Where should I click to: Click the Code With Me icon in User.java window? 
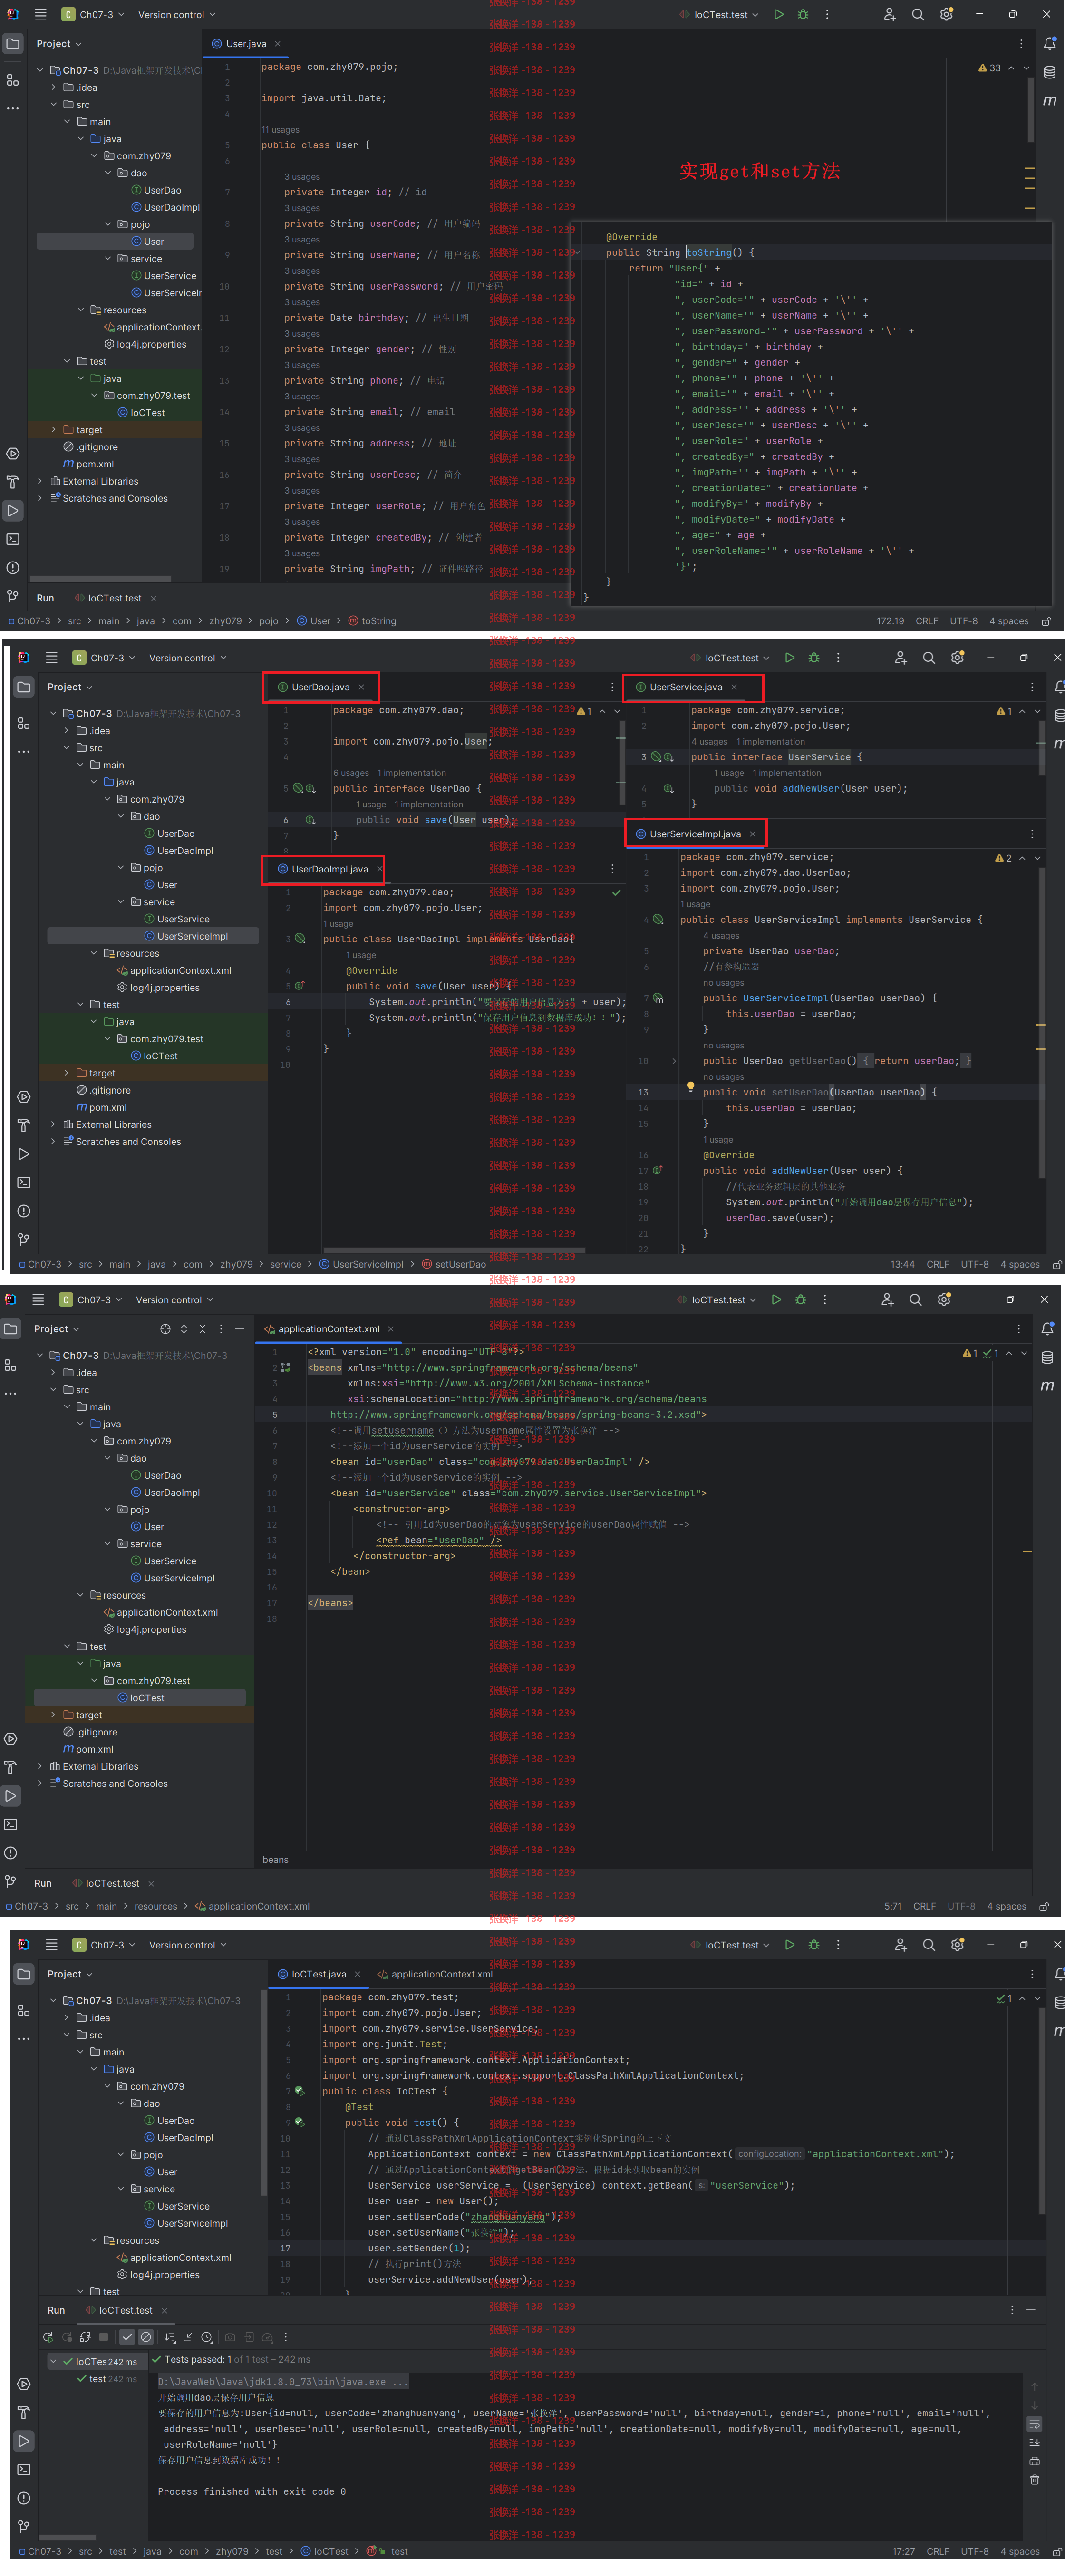[889, 14]
